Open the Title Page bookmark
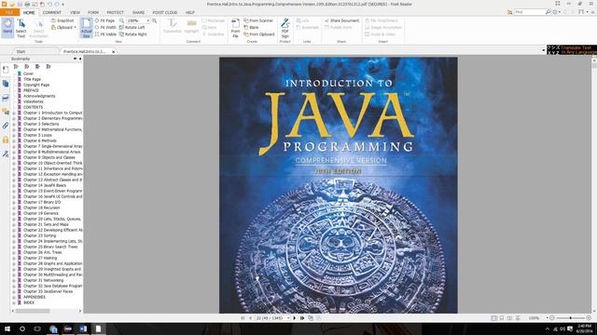Image resolution: width=597 pixels, height=335 pixels. point(32,79)
